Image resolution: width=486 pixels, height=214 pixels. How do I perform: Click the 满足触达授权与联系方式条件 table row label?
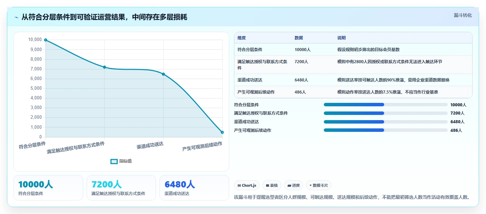click(262, 65)
